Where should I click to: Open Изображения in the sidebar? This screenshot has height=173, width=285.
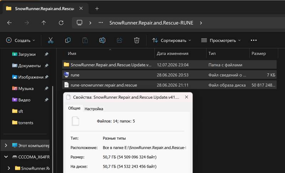pyautogui.click(x=31, y=77)
